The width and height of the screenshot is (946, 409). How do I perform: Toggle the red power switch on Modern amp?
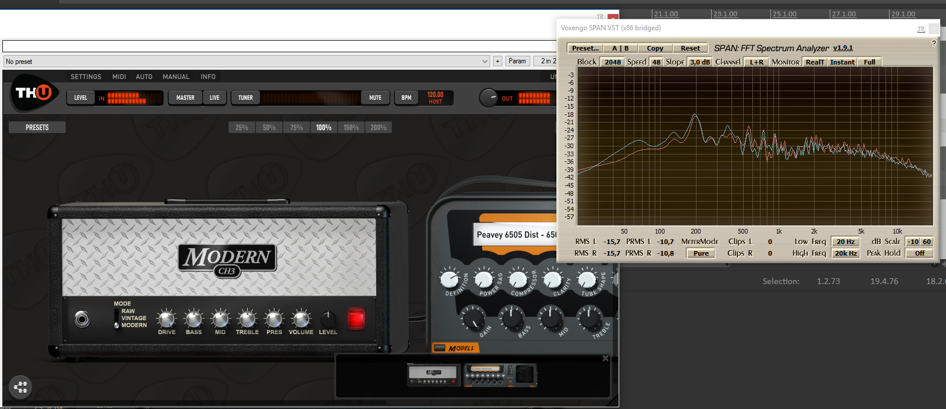(356, 318)
